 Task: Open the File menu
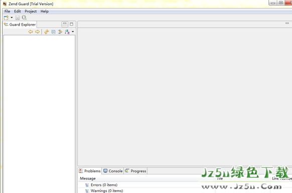7,12
